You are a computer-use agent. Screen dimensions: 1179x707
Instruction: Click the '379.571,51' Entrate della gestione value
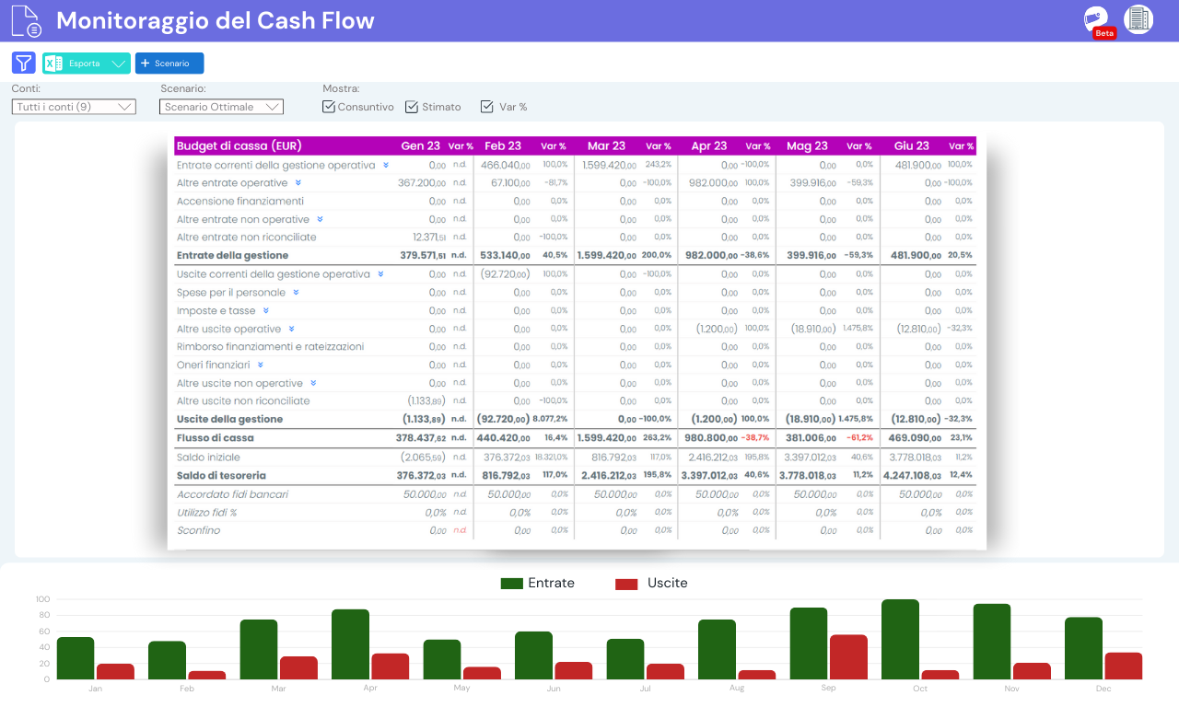pyautogui.click(x=423, y=256)
